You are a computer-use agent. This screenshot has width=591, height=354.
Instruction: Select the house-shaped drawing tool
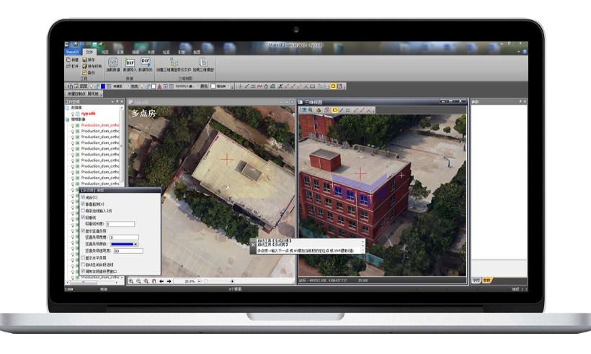pos(266,86)
